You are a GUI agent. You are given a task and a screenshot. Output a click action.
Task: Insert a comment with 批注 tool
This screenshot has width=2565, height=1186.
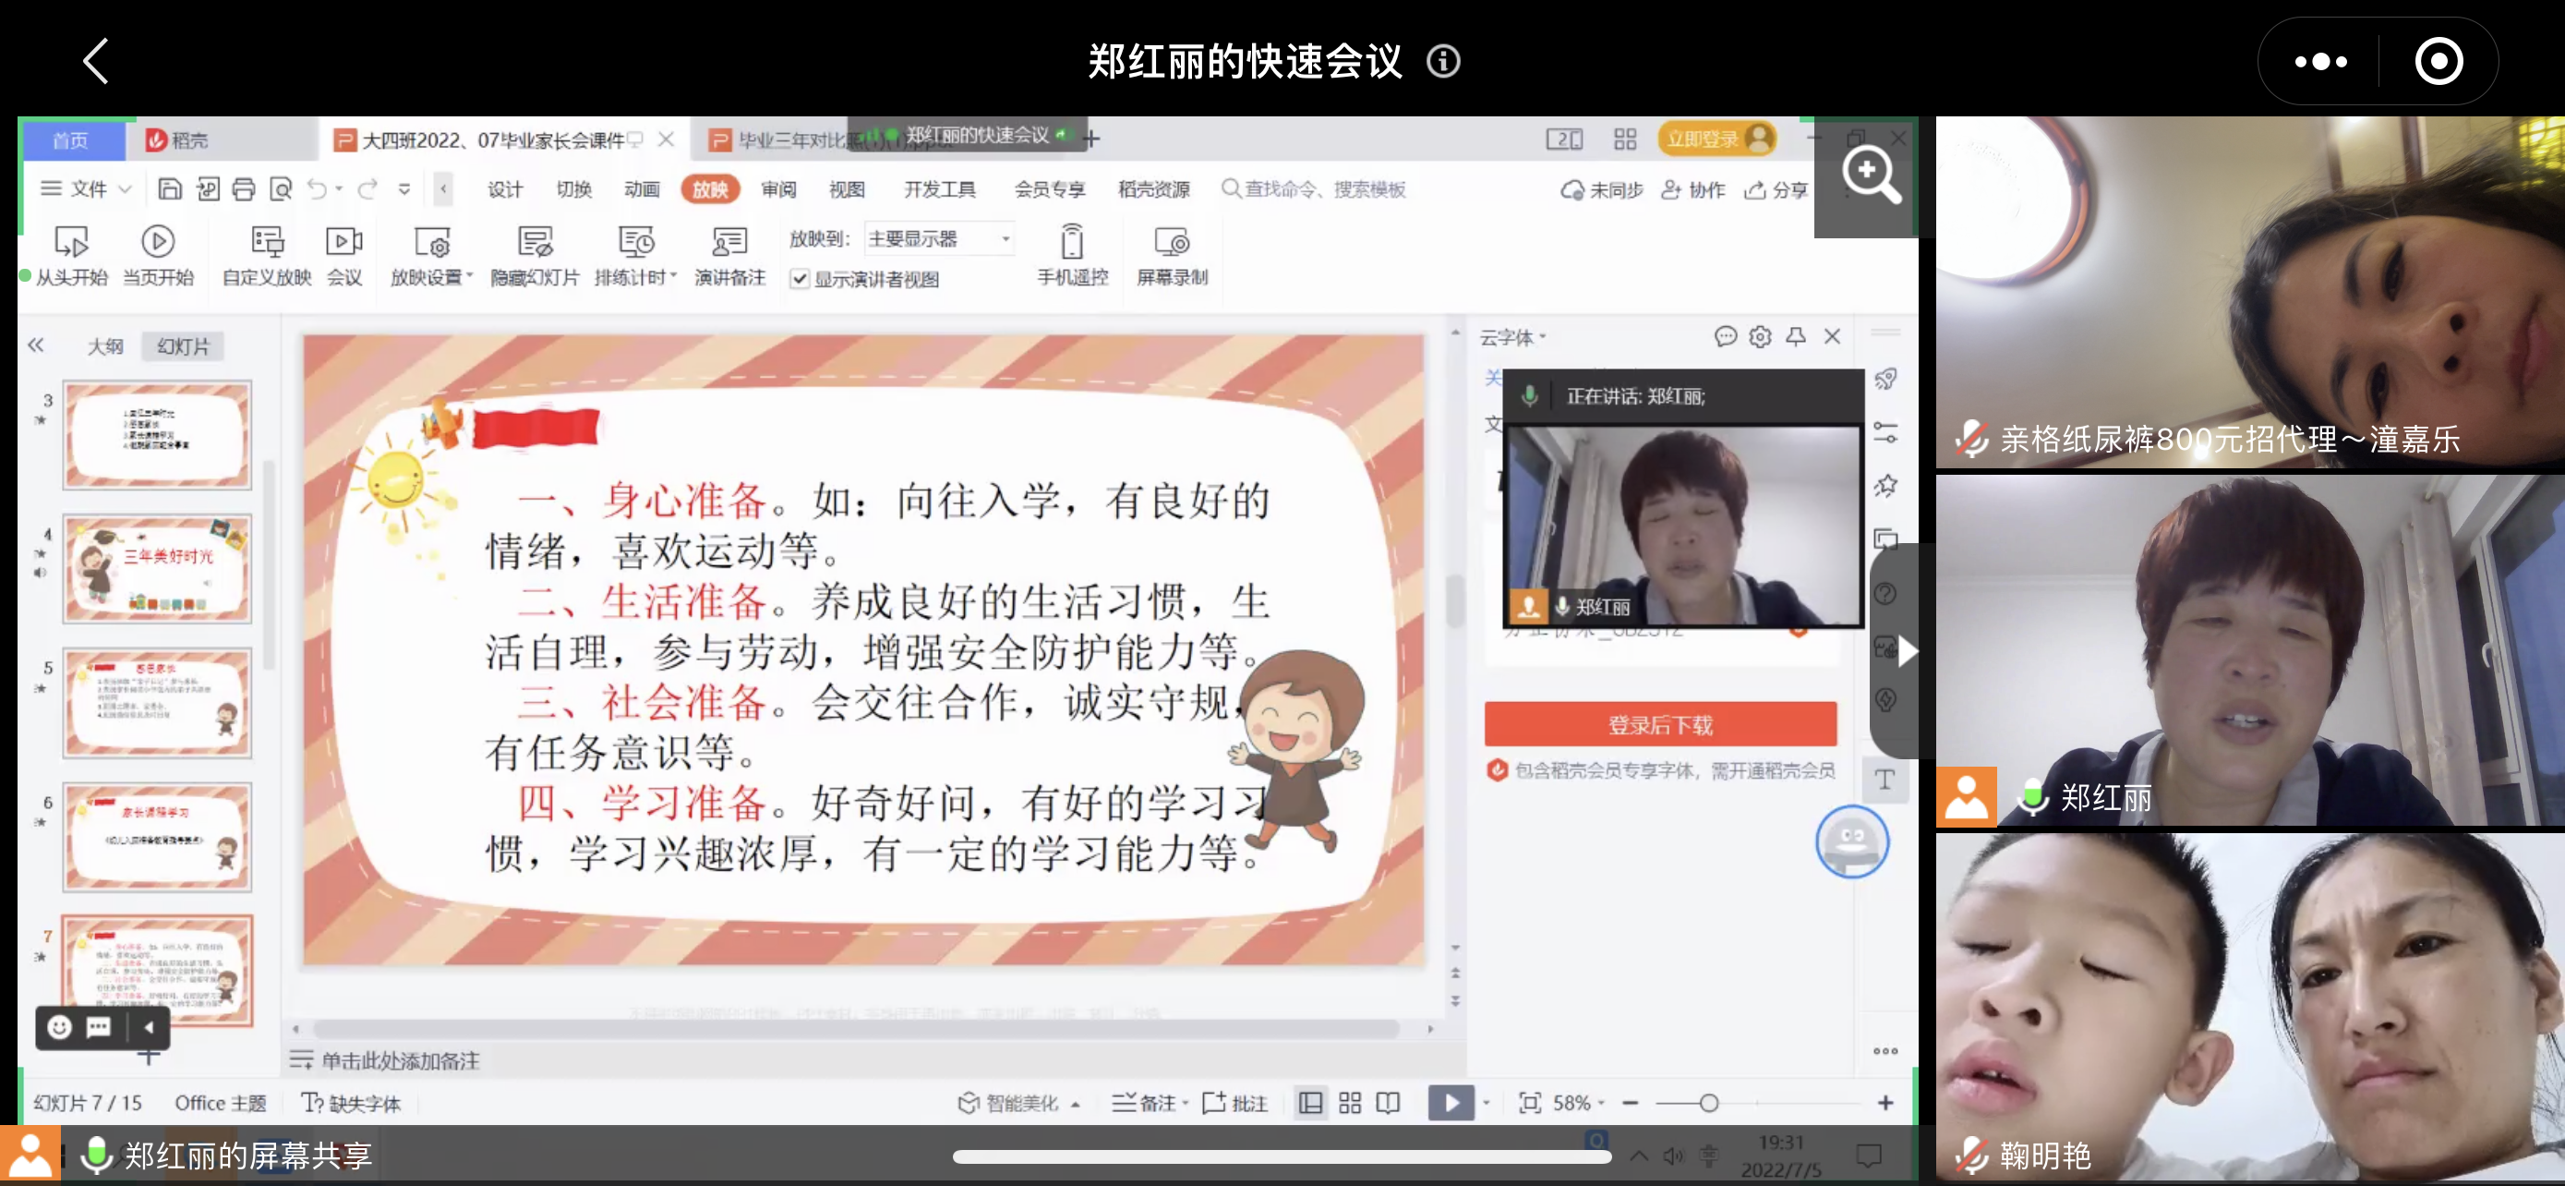click(x=1234, y=1102)
